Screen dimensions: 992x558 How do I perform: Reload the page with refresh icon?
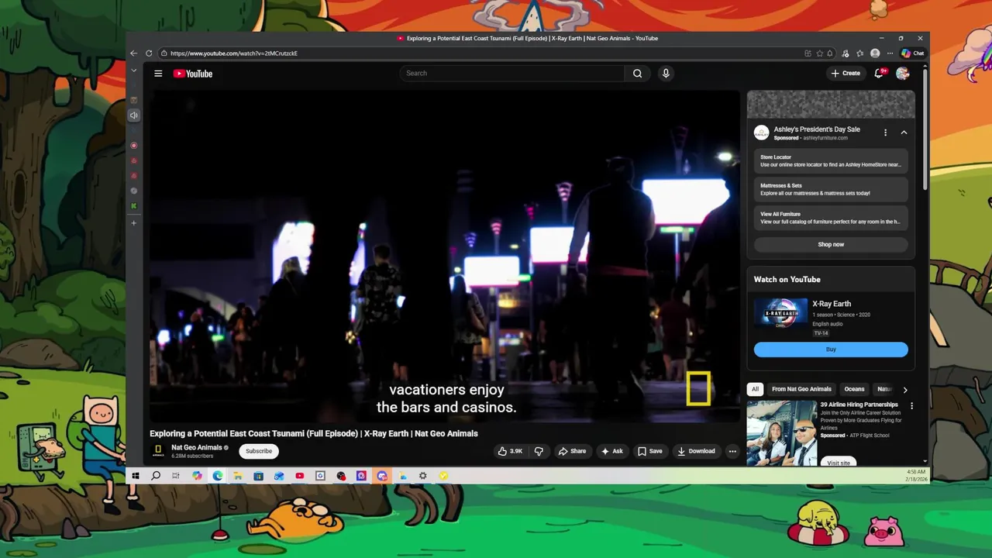pyautogui.click(x=149, y=53)
